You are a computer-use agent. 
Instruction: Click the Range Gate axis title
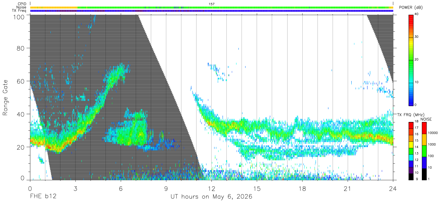[5, 98]
